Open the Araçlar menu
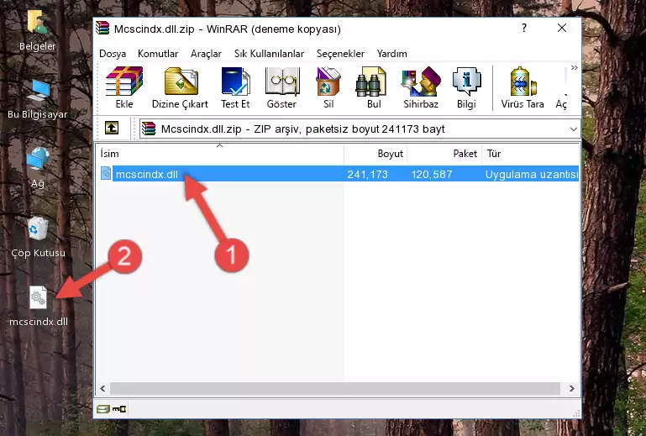The height and width of the screenshot is (436, 646). pyautogui.click(x=206, y=54)
